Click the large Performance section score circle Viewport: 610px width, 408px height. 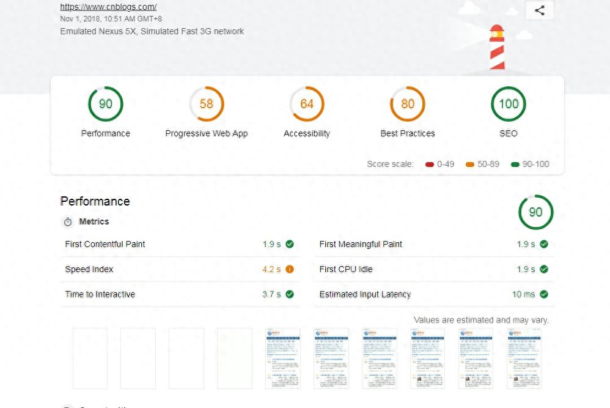535,212
